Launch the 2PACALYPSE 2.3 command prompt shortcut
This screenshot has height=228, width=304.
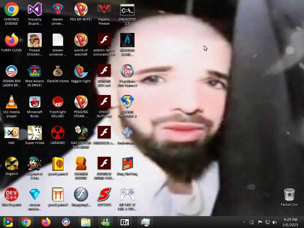click(127, 9)
